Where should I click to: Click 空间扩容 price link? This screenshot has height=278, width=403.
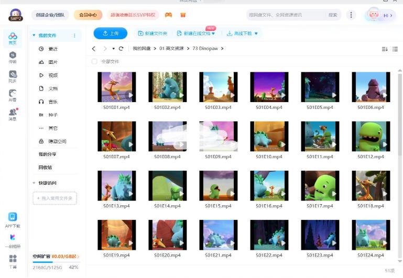coord(56,256)
